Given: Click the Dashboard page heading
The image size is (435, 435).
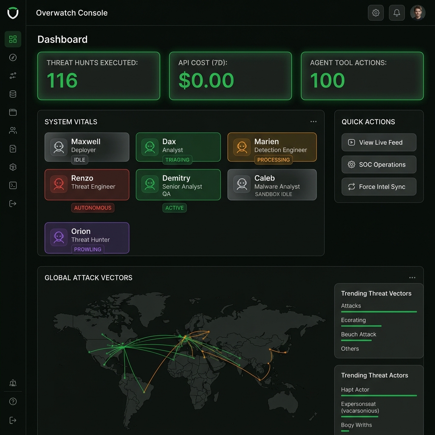Looking at the screenshot, I should click(x=62, y=40).
